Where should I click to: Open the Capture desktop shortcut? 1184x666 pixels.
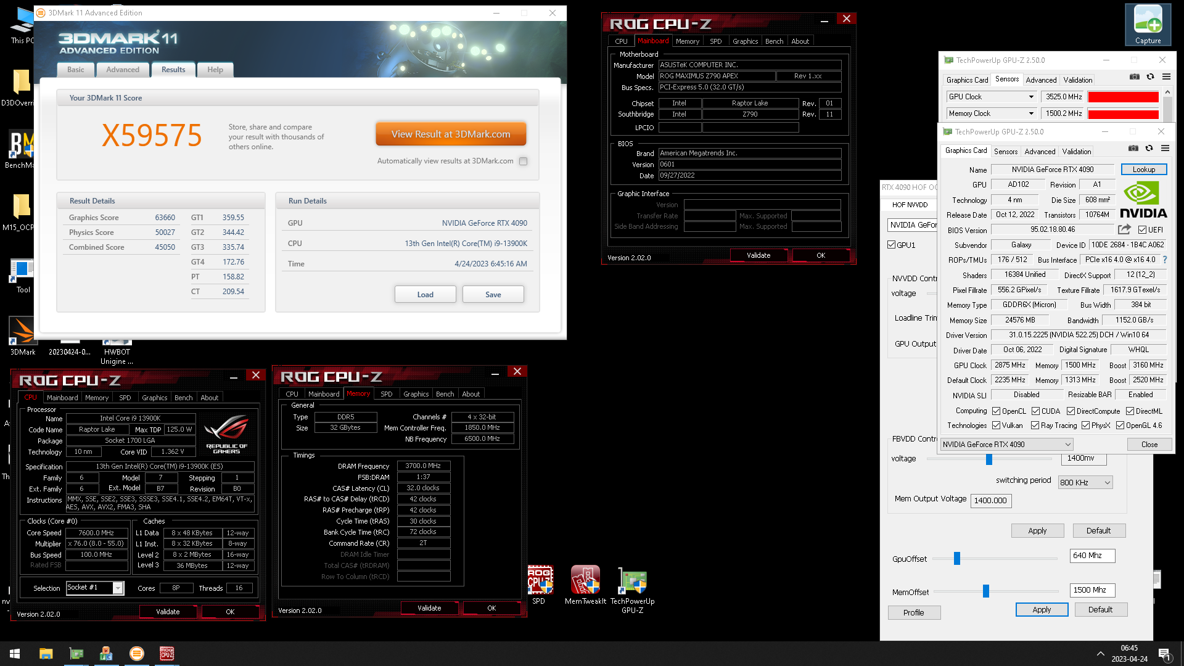1148,25
